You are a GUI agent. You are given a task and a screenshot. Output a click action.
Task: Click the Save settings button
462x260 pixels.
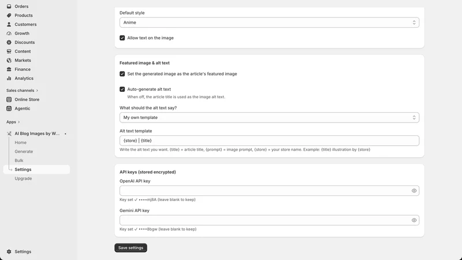point(131,248)
